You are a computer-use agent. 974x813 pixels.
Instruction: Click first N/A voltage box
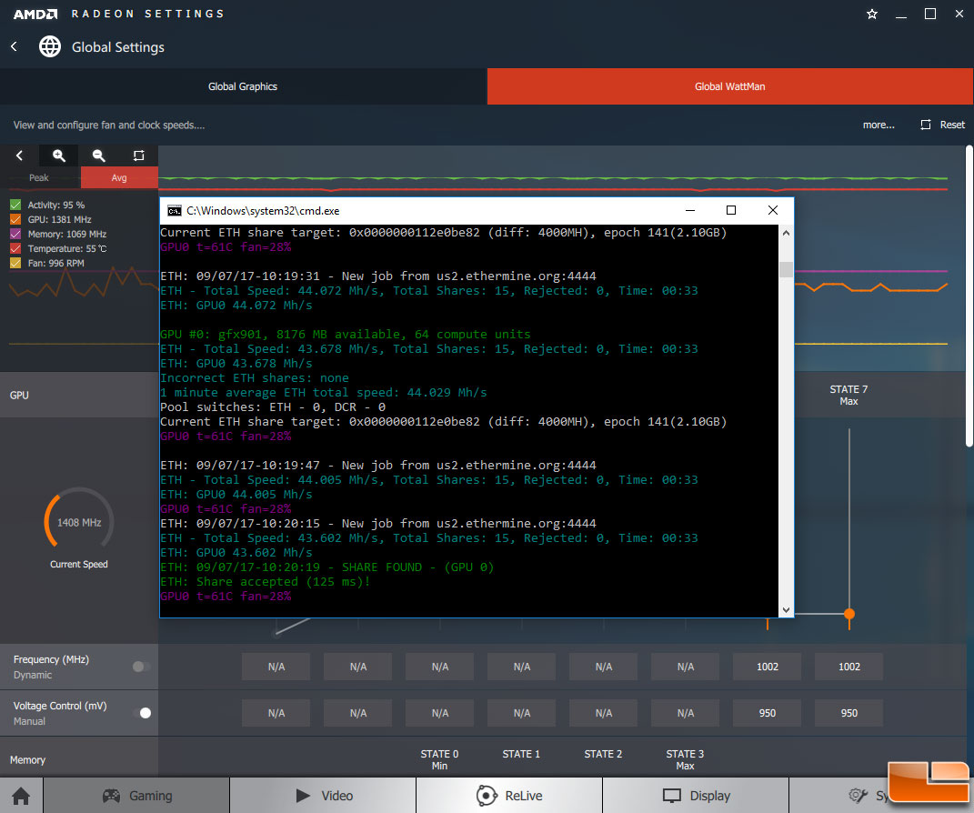click(x=276, y=713)
